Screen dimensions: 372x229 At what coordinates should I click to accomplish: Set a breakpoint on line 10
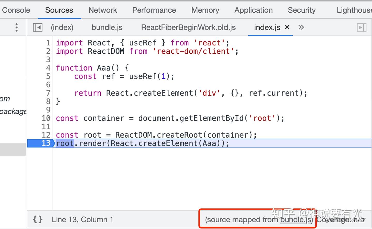pos(45,118)
